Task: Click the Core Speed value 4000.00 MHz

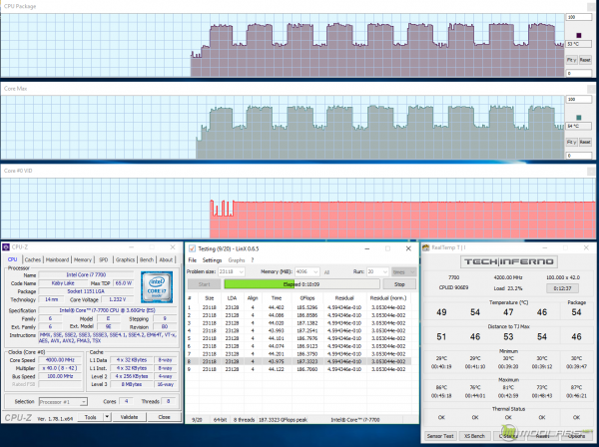Action: (x=60, y=360)
